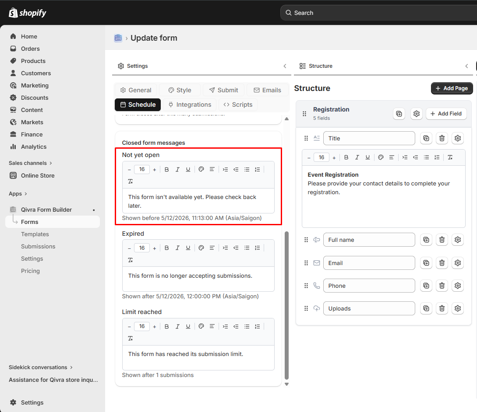
Task: Open text color palette in Not yet open editor
Action: coord(201,170)
